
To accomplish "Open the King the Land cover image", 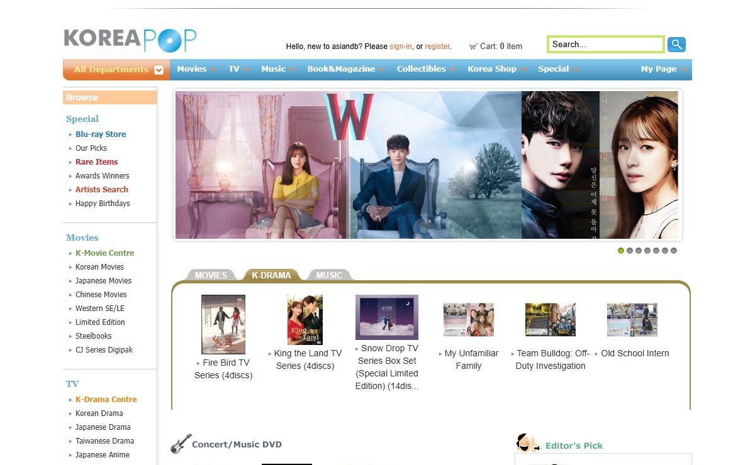I will coord(305,320).
